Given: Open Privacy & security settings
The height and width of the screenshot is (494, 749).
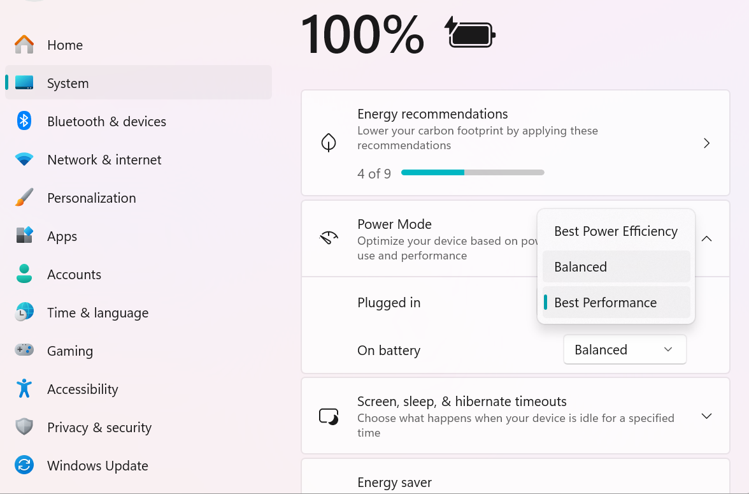Looking at the screenshot, I should pos(99,427).
